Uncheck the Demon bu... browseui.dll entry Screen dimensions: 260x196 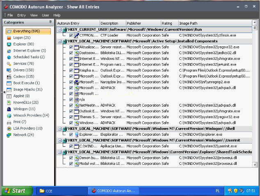pyautogui.click(x=71, y=158)
